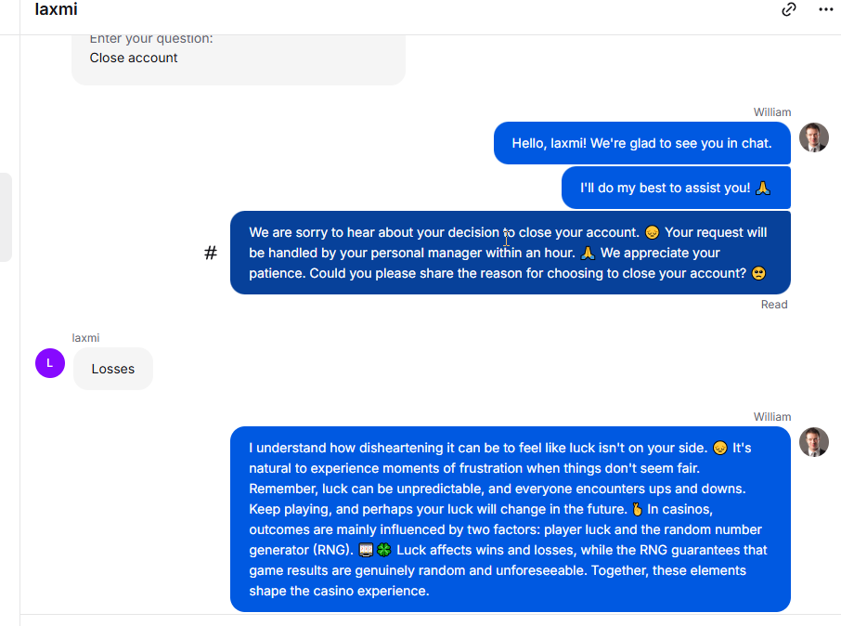Screen dimensions: 841x626
Task: Click the slot machine emoji in RNG message
Action: tap(366, 550)
